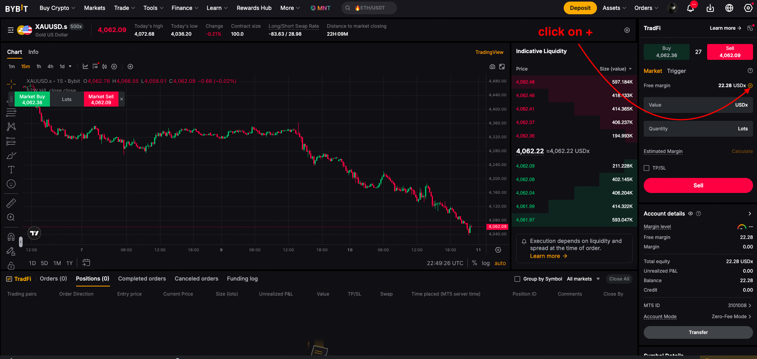This screenshot has height=359, width=757.
Task: Switch to the Trigger order tab
Action: tap(676, 71)
